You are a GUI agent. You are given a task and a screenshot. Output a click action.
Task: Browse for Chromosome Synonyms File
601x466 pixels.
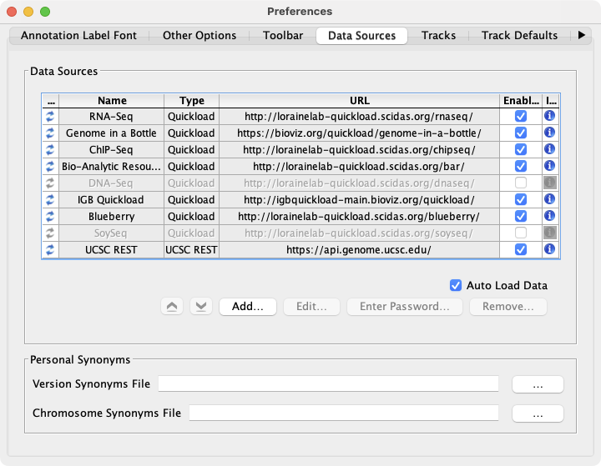(538, 413)
